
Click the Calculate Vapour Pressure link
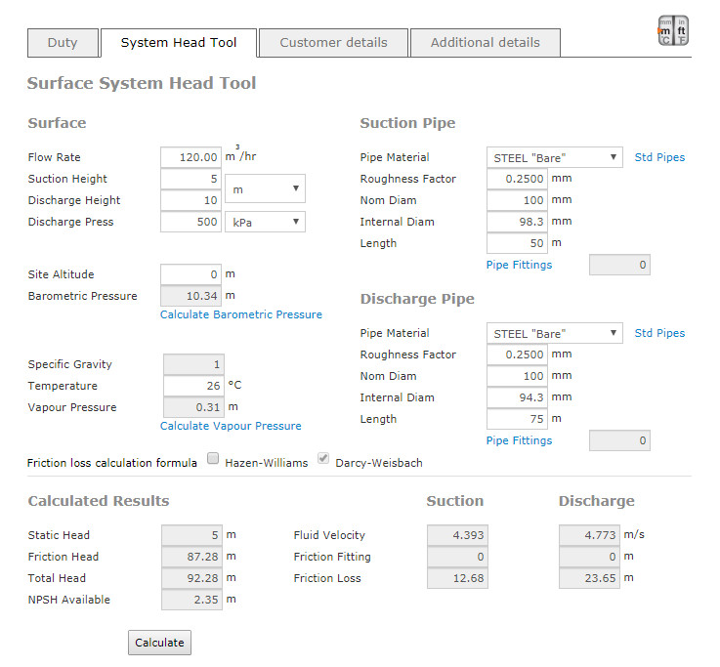point(231,426)
